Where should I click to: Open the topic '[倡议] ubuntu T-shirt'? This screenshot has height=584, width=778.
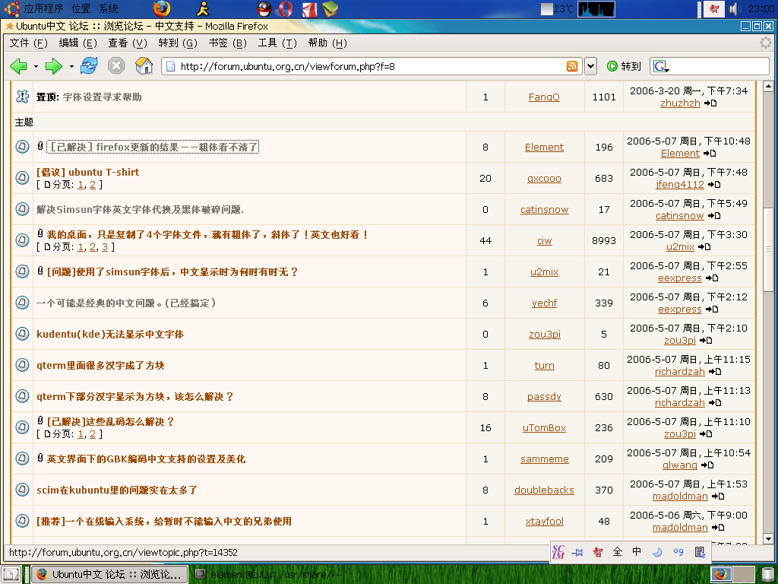pyautogui.click(x=88, y=173)
